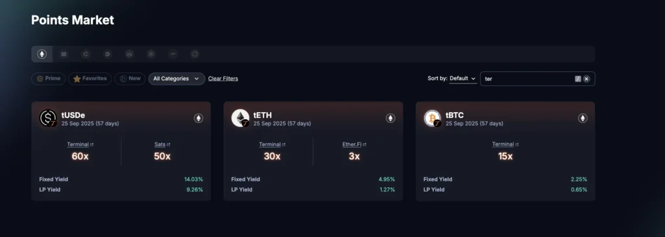Toggle the Favorites filter
The image size is (665, 237).
90,79
